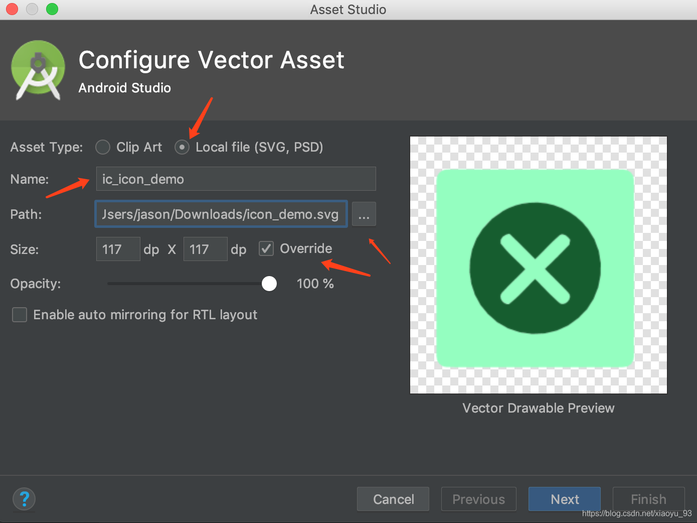Click the Finish button
This screenshot has width=697, height=523.
pyautogui.click(x=648, y=499)
